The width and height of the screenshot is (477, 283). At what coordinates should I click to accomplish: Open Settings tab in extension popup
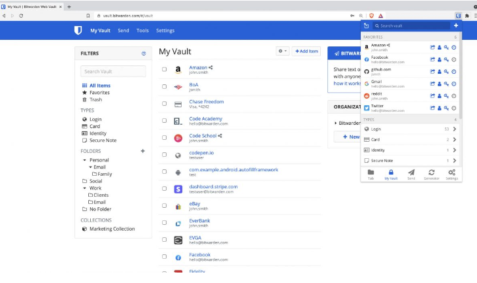[x=452, y=175]
